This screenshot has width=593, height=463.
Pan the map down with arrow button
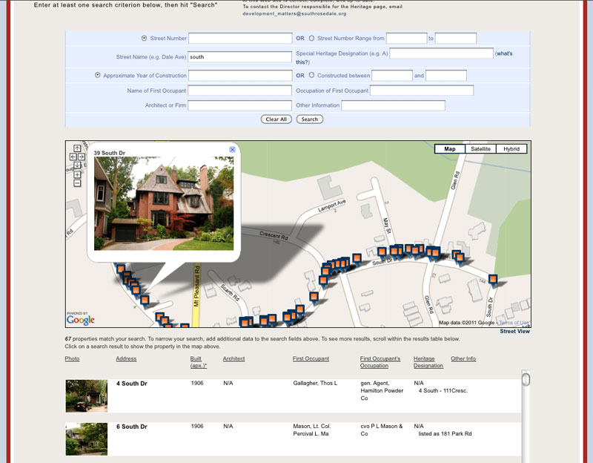[x=77, y=165]
